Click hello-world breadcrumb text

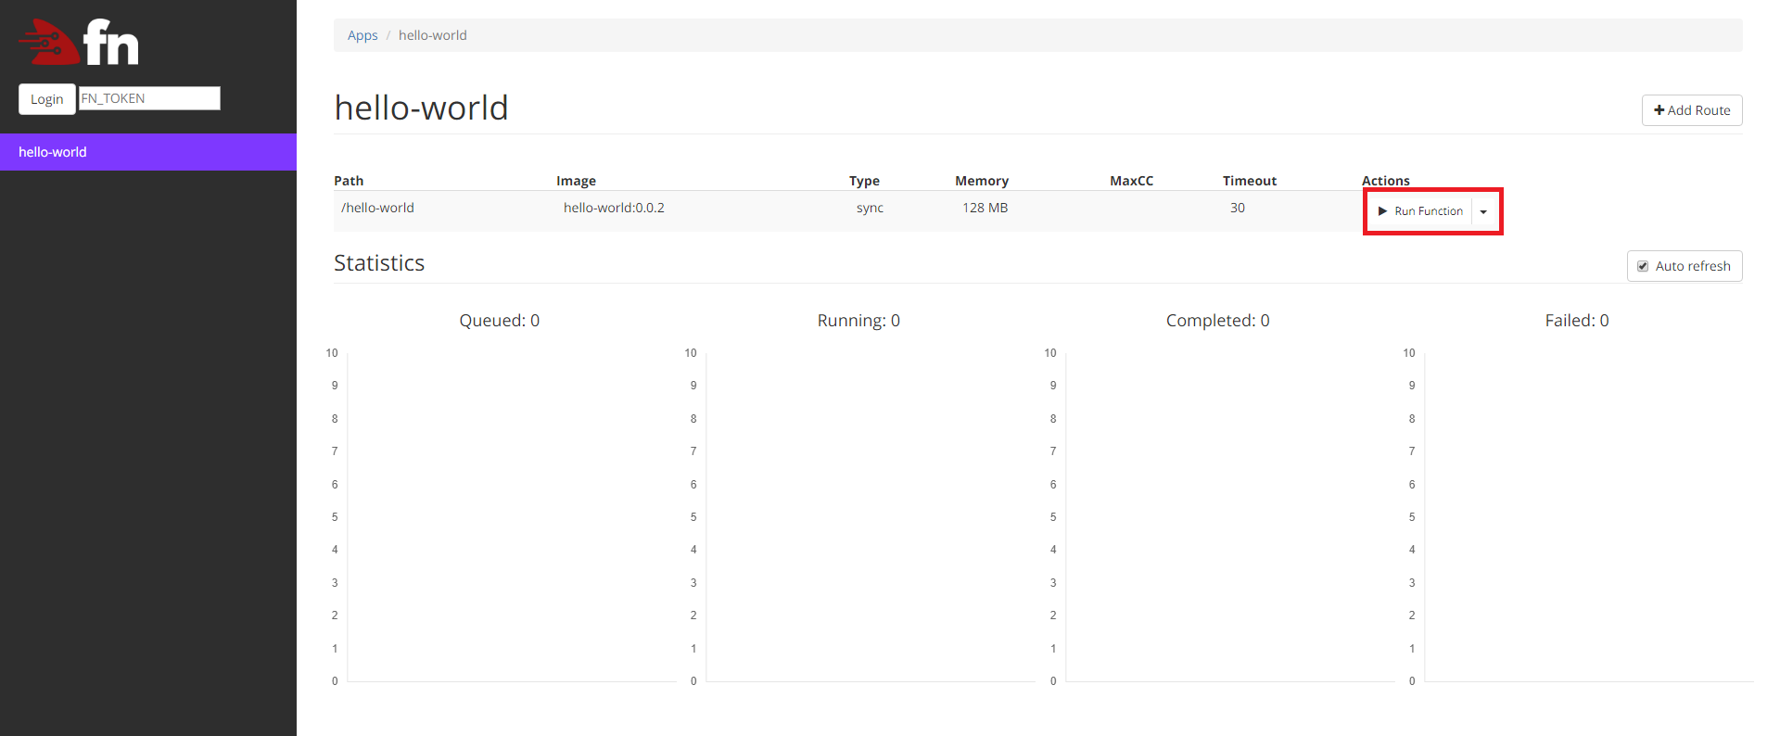tap(433, 35)
